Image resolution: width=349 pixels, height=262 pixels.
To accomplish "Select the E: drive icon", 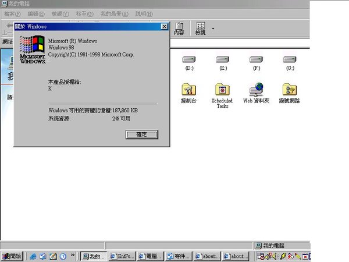I will (x=223, y=63).
